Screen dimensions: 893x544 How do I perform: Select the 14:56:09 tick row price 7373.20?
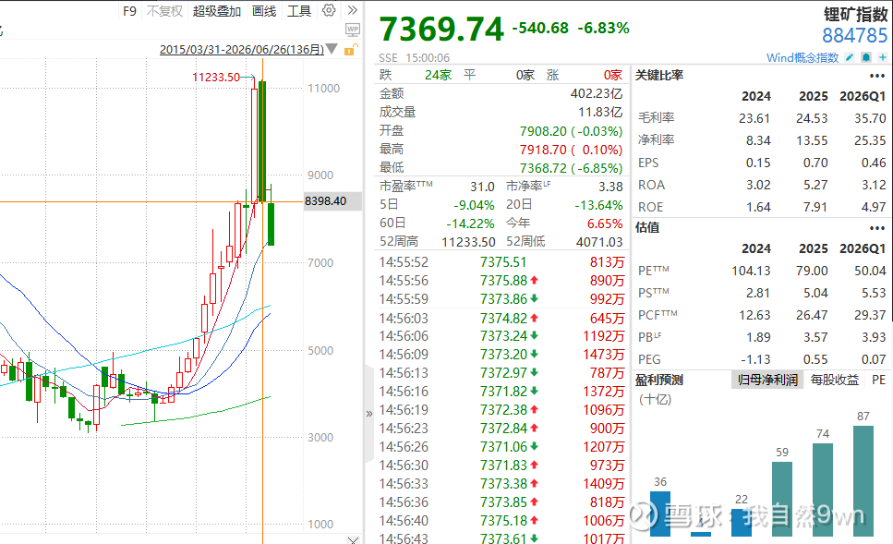click(x=503, y=355)
